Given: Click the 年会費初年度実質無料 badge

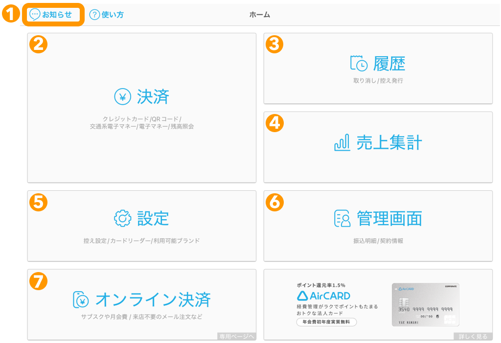Looking at the screenshot, I should 326,322.
